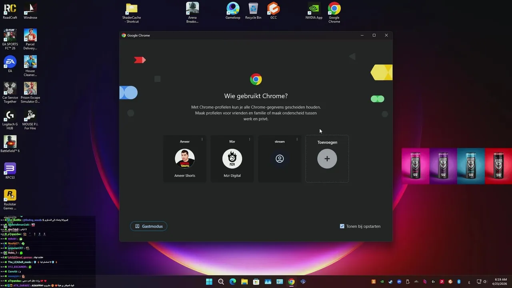Open RoadCraft desktop shortcut
Viewport: 512px width, 288px height.
[x=10, y=11]
